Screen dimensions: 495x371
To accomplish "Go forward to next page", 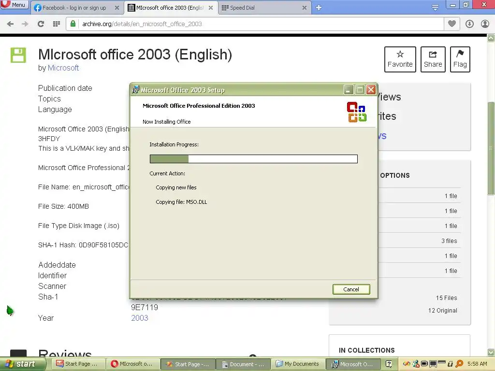I will coord(25,24).
